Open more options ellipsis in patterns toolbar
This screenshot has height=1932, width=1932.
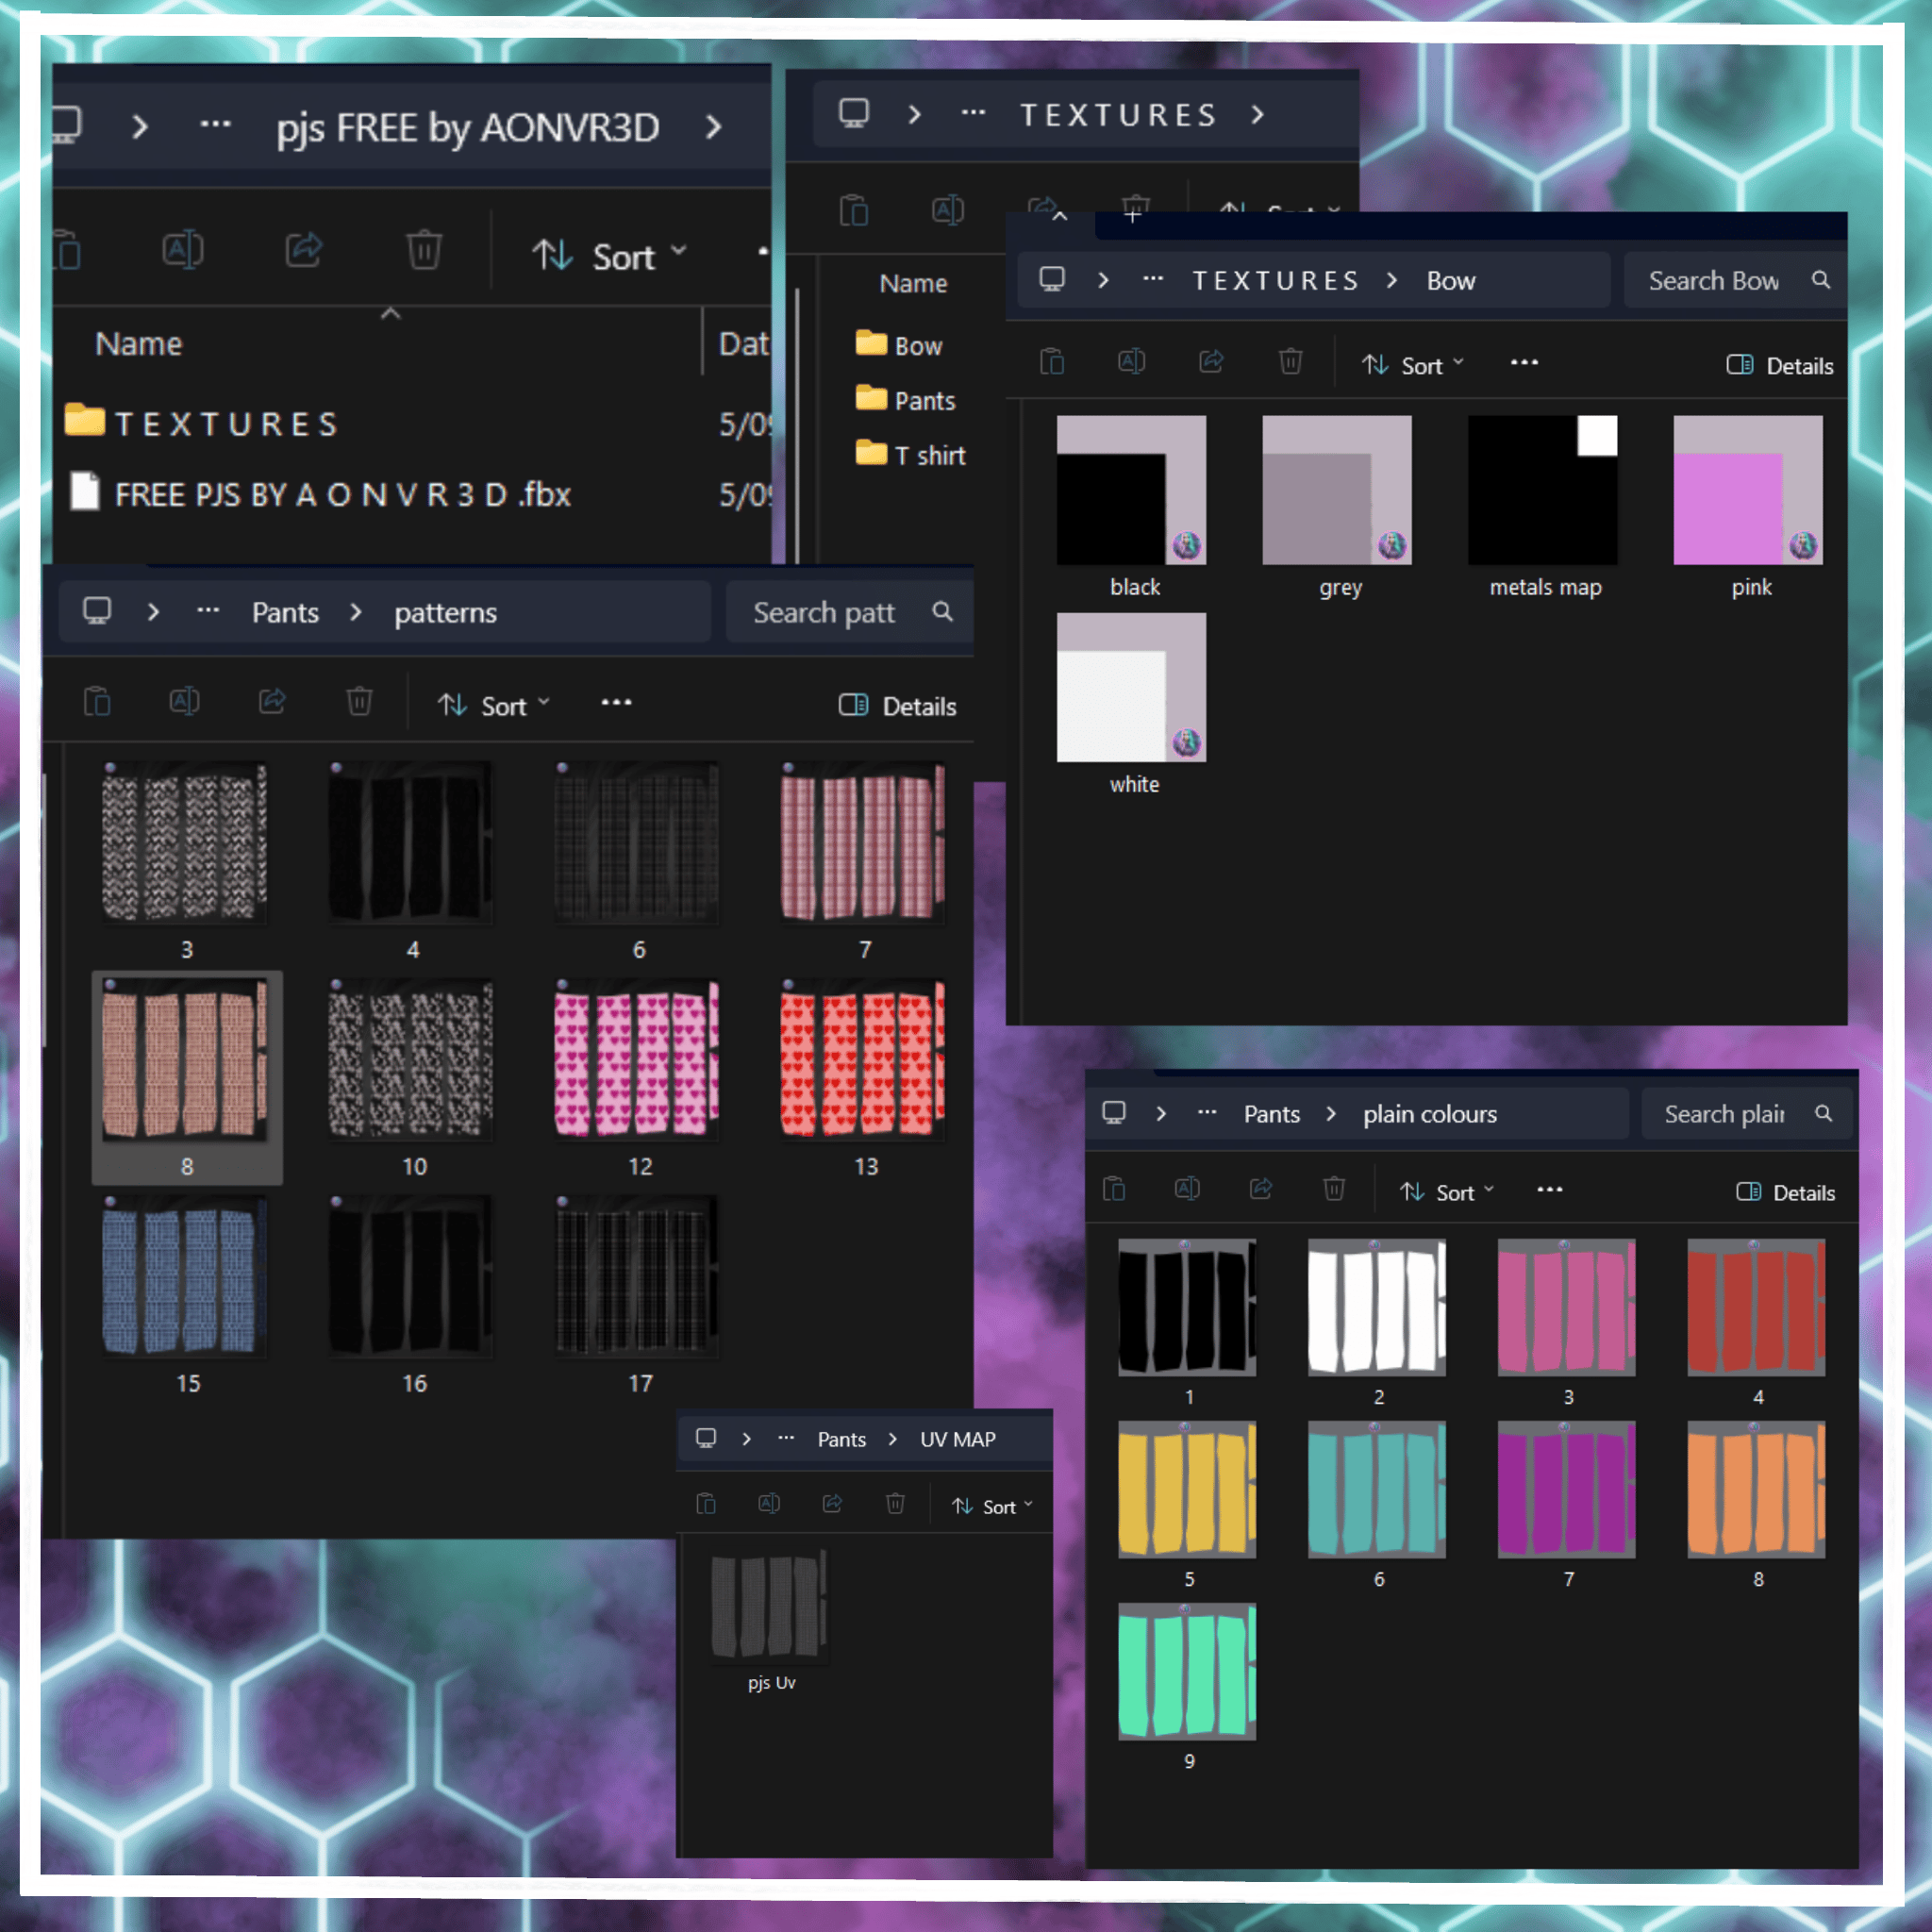[616, 703]
